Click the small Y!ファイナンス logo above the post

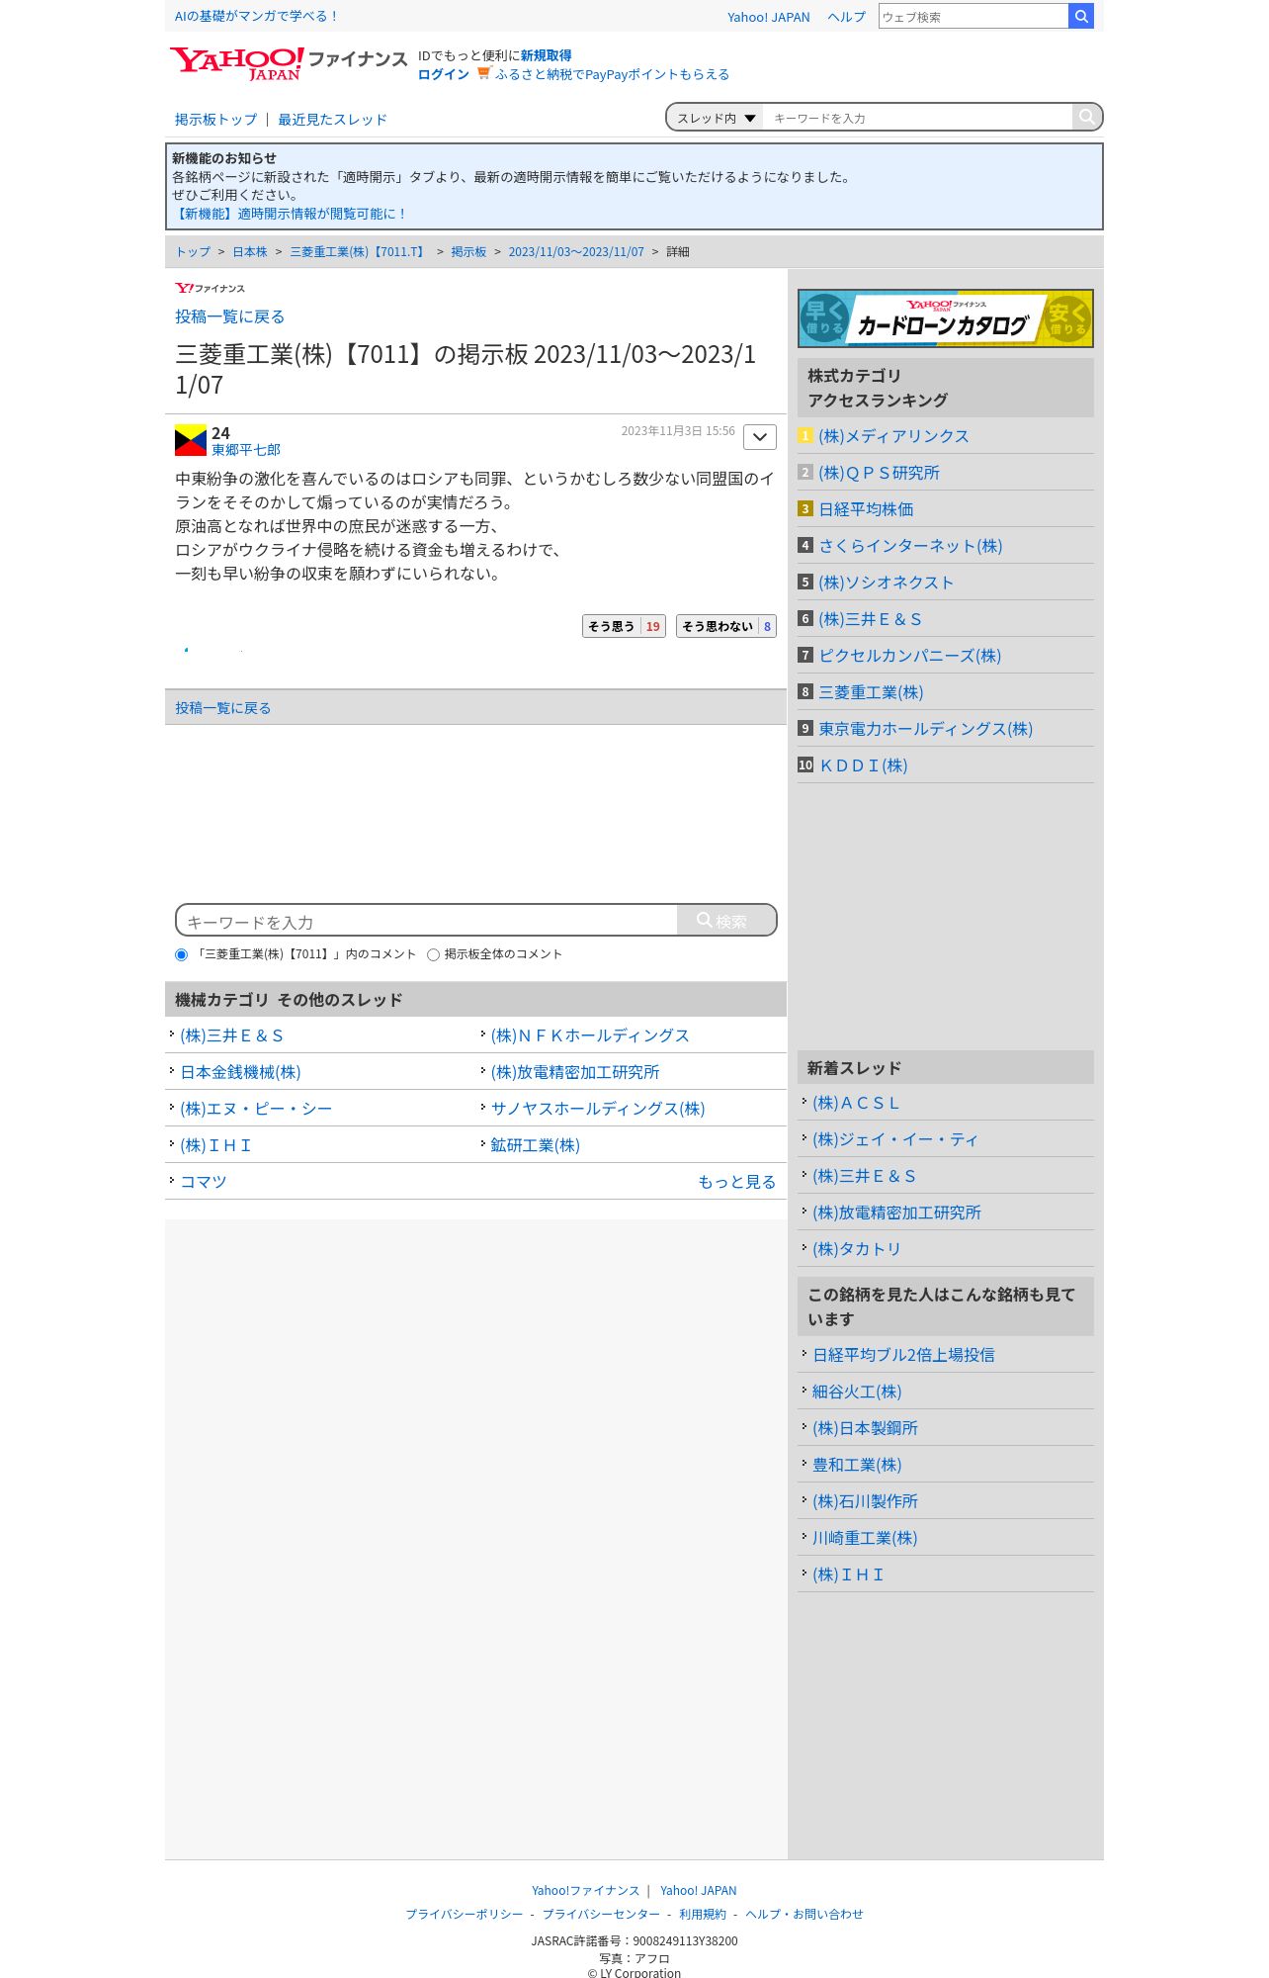(210, 288)
